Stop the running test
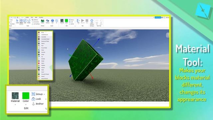 pyautogui.click(x=87, y=21)
